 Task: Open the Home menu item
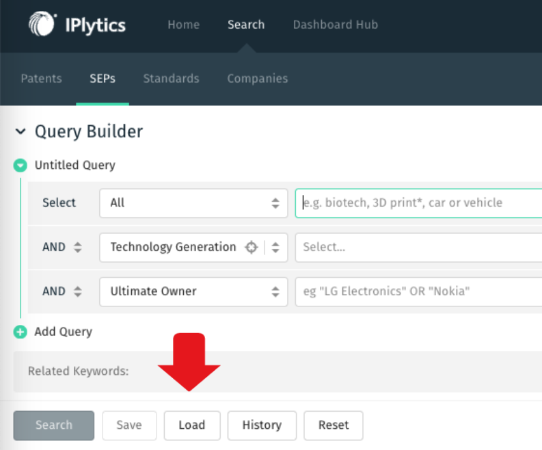(x=184, y=25)
